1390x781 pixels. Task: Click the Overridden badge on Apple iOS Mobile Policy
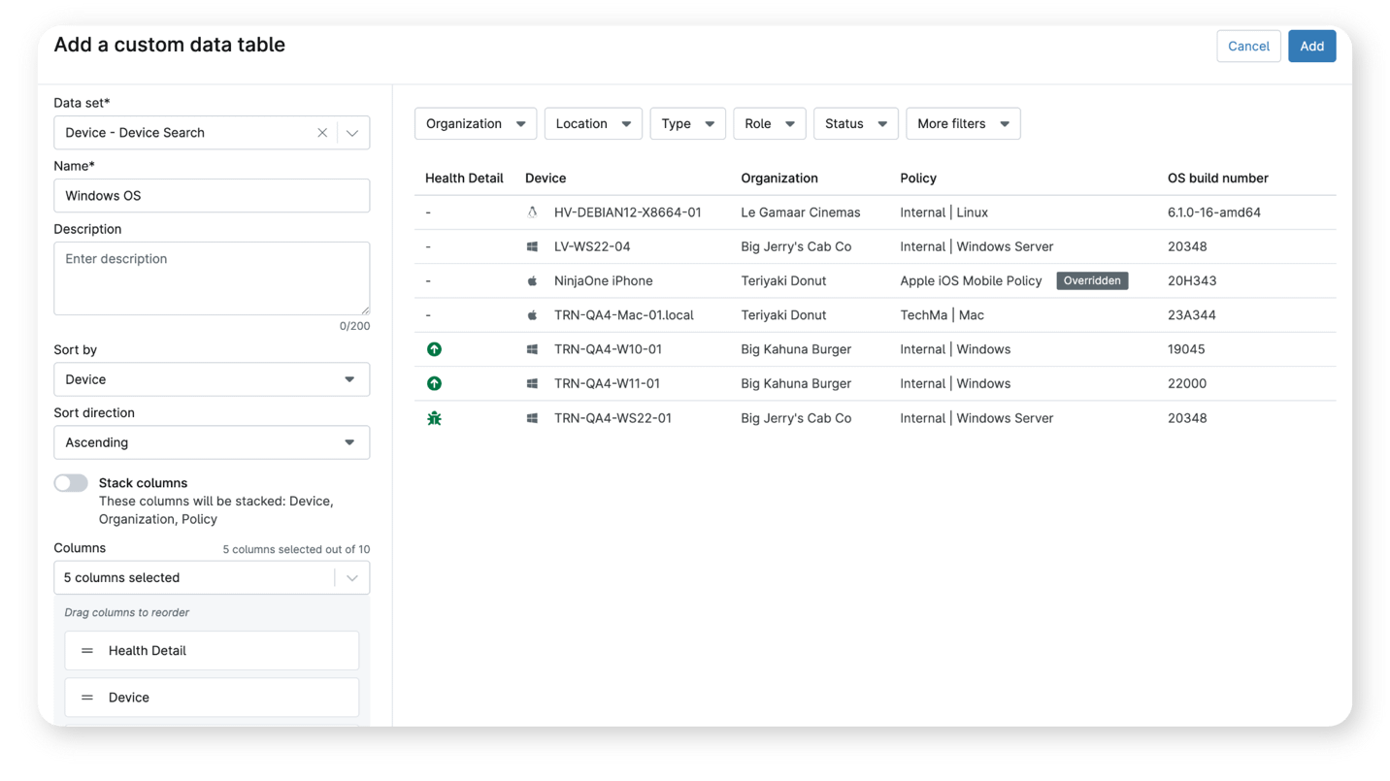point(1092,280)
